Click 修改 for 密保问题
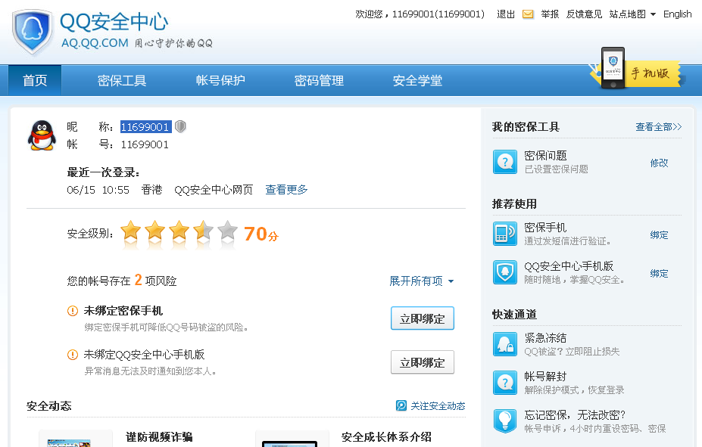702x447 pixels. pyautogui.click(x=659, y=163)
